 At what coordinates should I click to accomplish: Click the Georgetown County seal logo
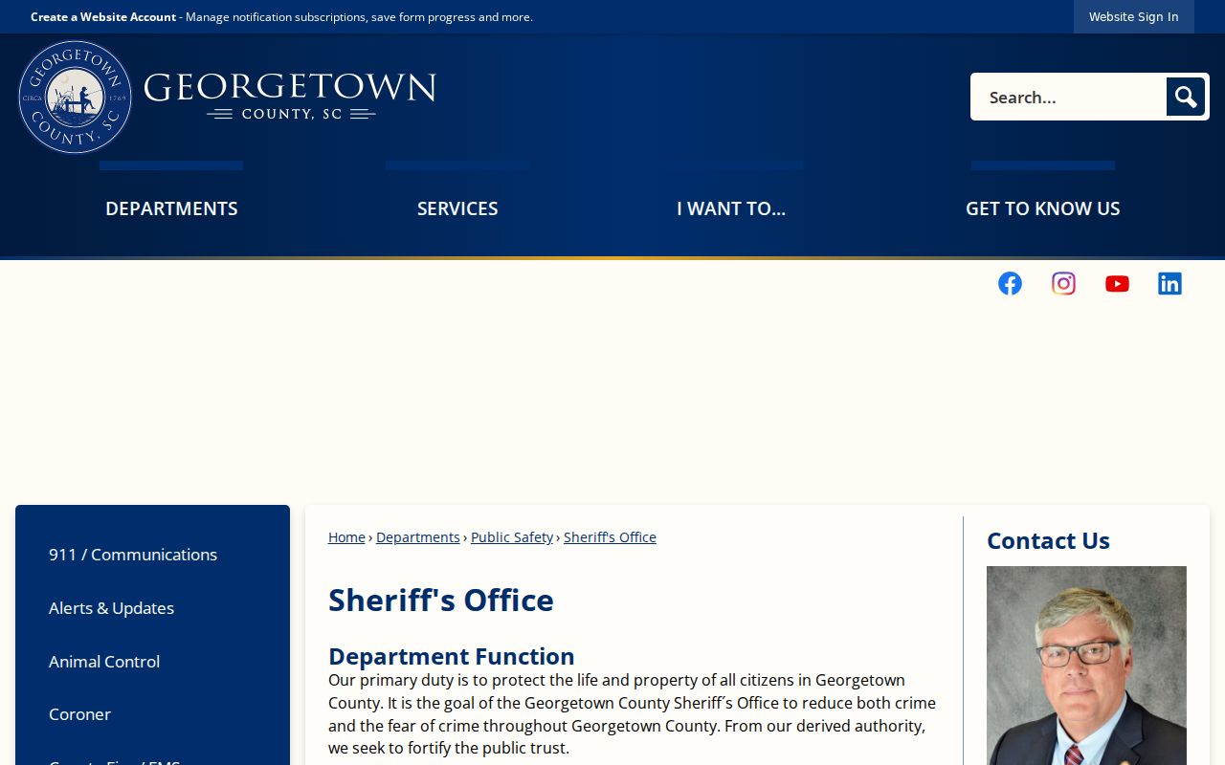pos(75,97)
